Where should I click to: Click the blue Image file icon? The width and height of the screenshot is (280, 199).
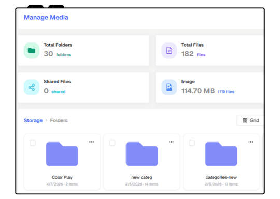click(169, 87)
